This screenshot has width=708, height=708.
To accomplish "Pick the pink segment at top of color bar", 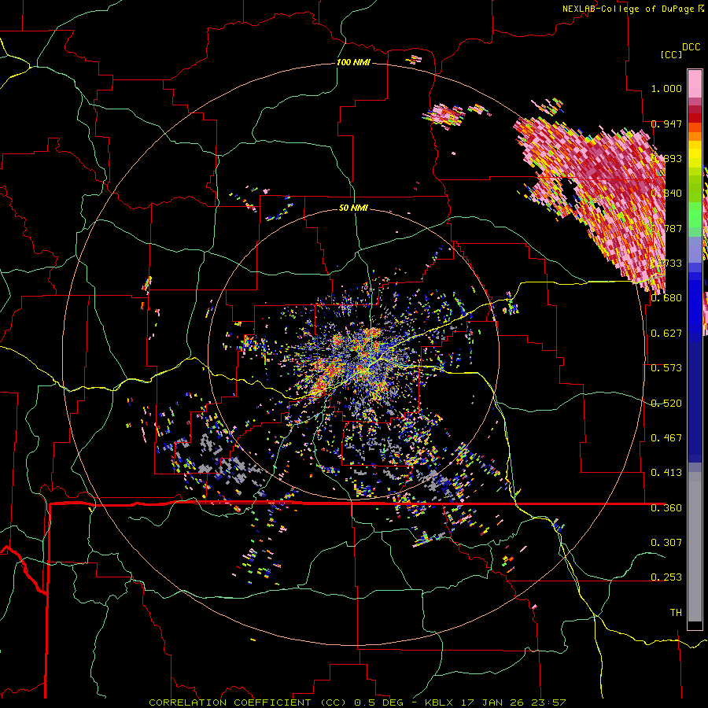I will click(x=695, y=83).
